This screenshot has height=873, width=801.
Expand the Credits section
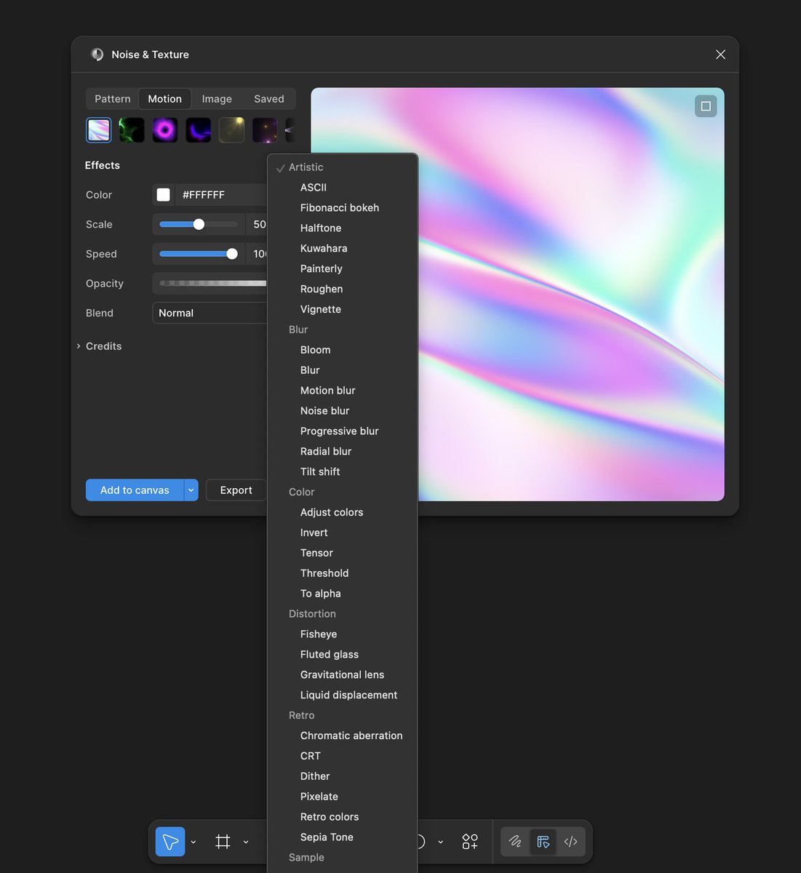[x=102, y=346]
